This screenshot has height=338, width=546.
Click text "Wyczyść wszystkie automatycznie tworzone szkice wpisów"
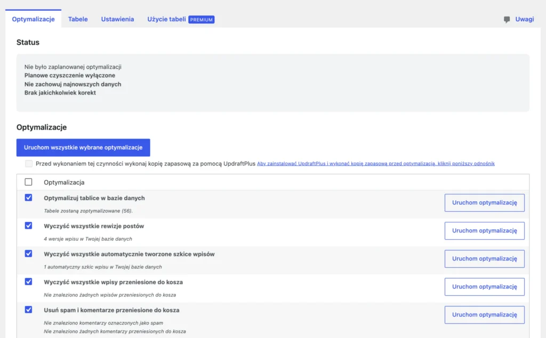click(x=129, y=254)
